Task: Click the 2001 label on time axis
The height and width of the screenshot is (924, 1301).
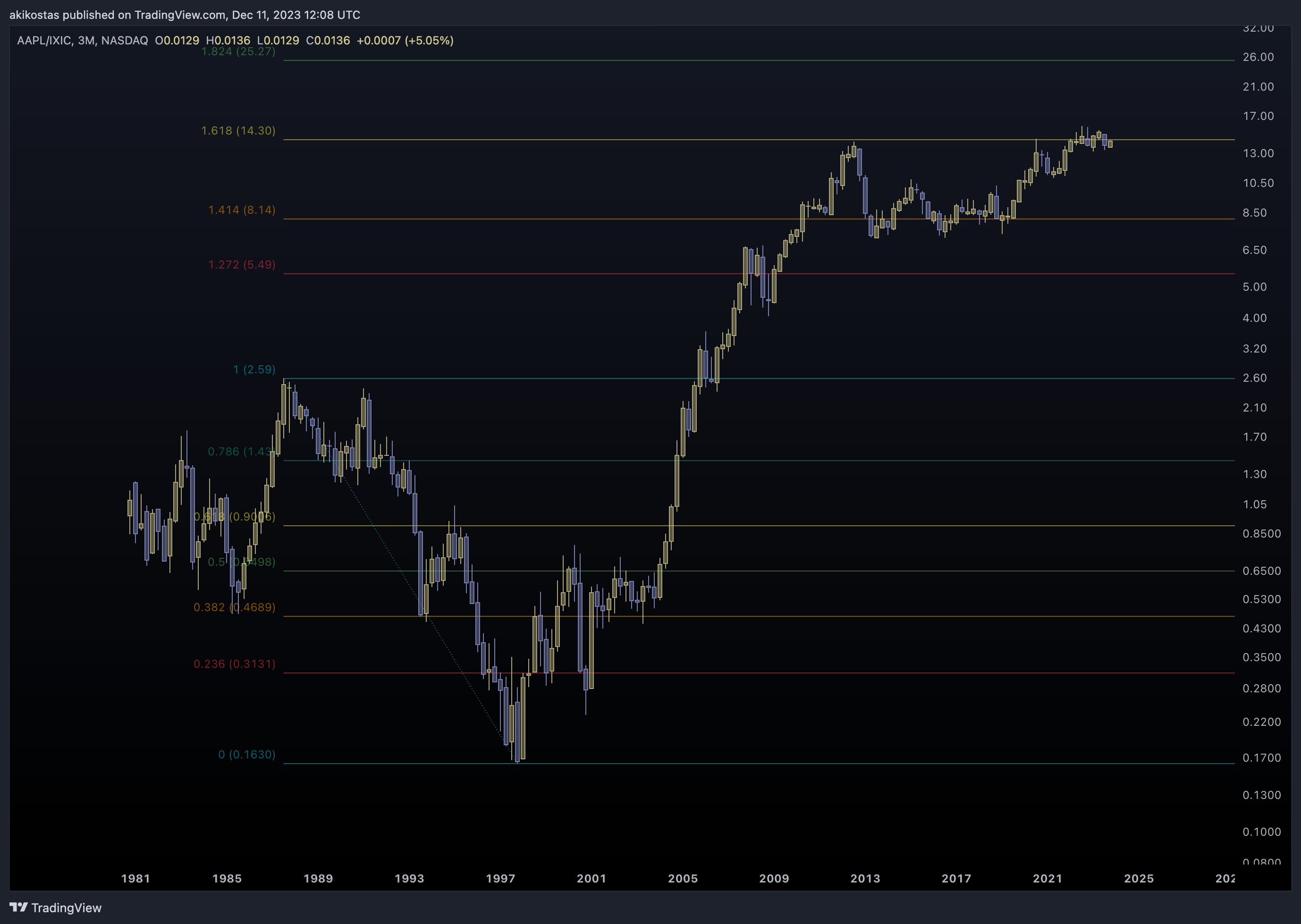Action: 591,879
